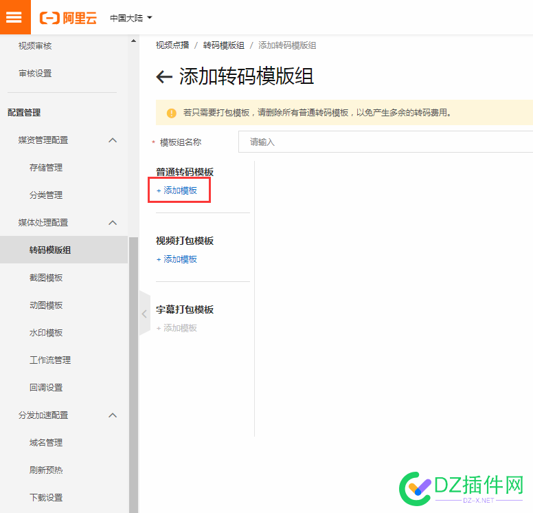Open 视频审核 in the sidebar
The image size is (533, 513).
tap(35, 46)
